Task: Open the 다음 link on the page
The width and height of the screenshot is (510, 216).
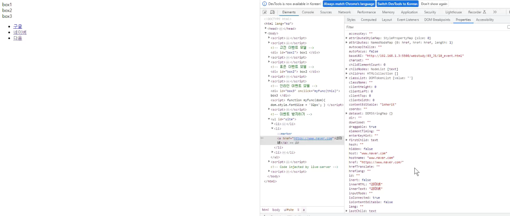Action: [x=18, y=38]
